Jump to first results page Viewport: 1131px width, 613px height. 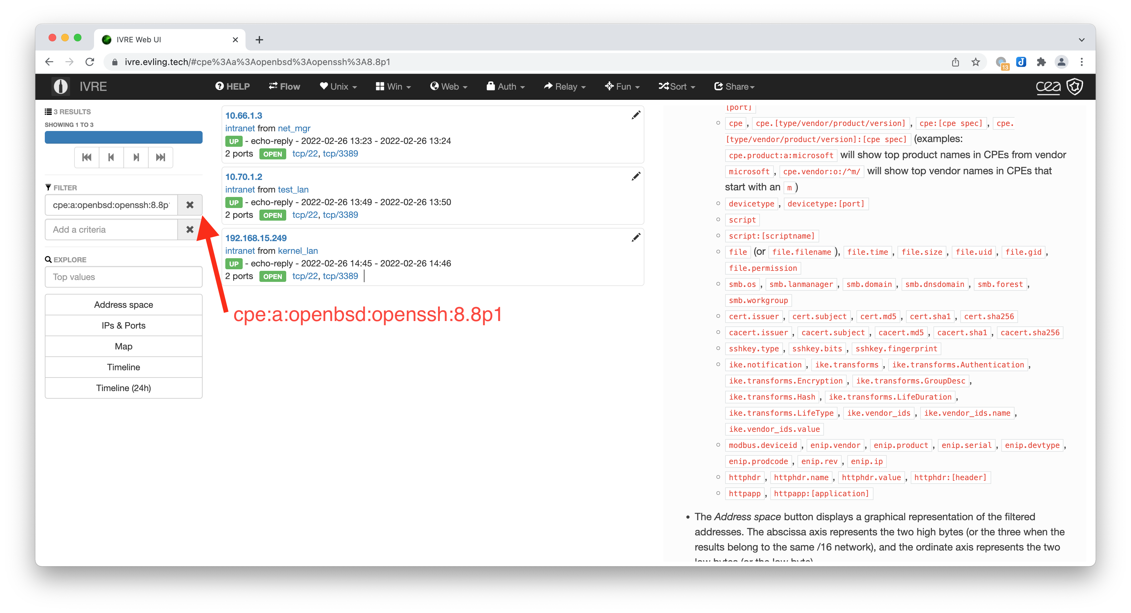coord(86,157)
